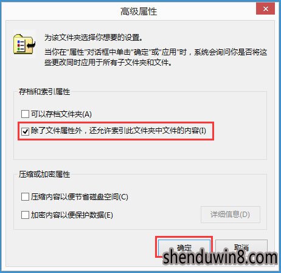281x273 pixels.
Task: Confirm with the 确定 button
Action: point(184,247)
